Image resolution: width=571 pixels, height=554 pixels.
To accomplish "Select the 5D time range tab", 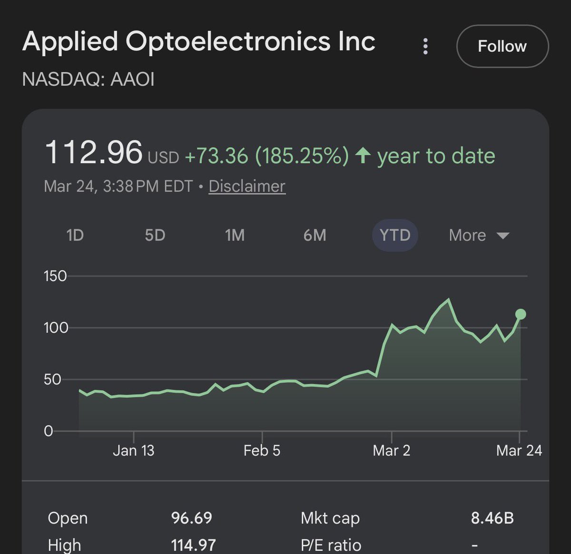I will coord(155,235).
